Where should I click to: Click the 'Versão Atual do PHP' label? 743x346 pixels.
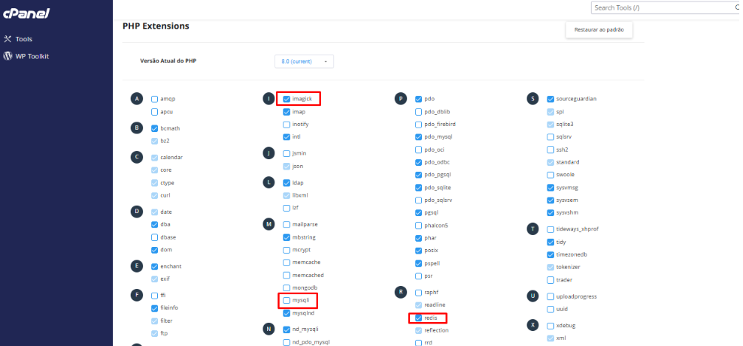[168, 61]
